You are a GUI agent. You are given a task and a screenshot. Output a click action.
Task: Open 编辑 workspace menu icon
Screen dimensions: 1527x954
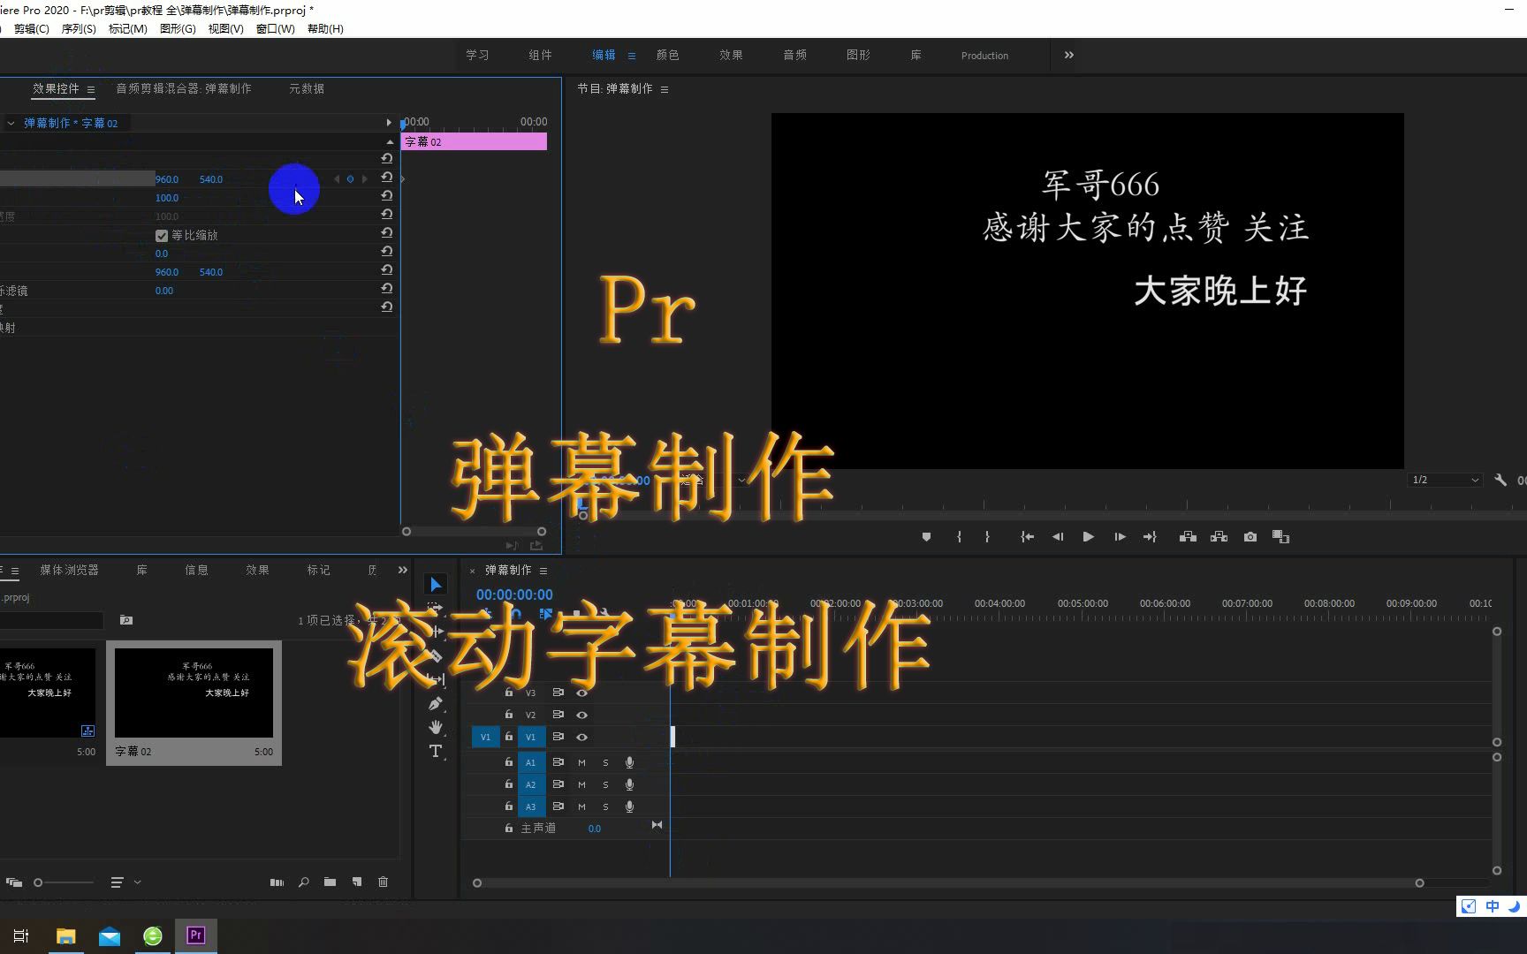[x=632, y=56]
